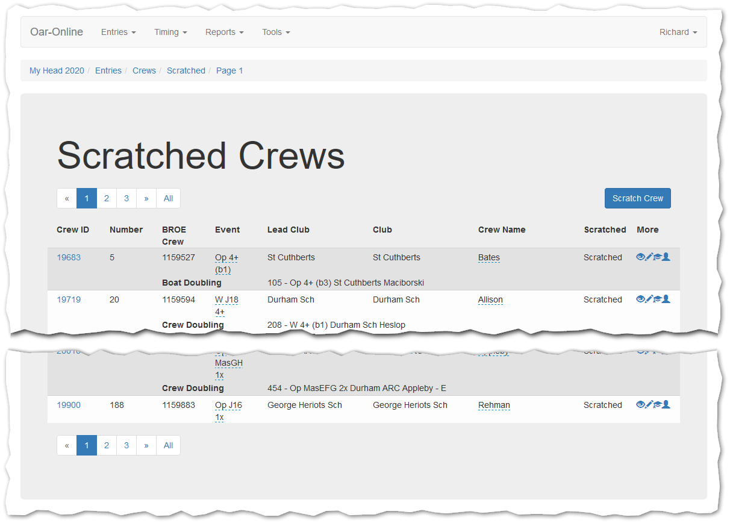
Task: Click the pencil edit icon for crew 19683
Action: 649,257
